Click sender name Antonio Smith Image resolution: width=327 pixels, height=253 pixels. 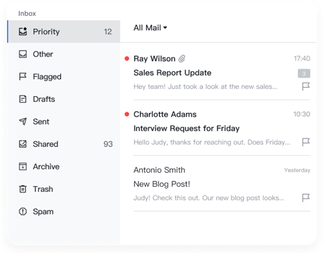click(x=159, y=170)
